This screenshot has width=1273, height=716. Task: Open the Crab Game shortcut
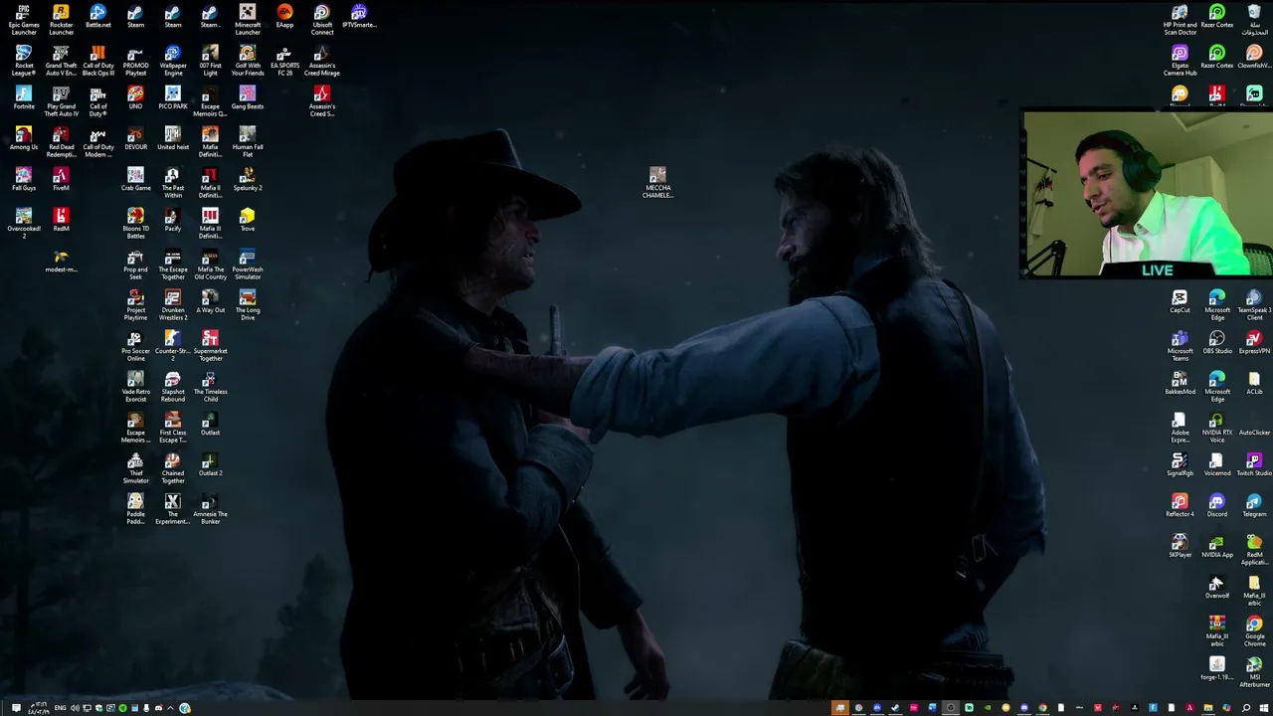135,179
